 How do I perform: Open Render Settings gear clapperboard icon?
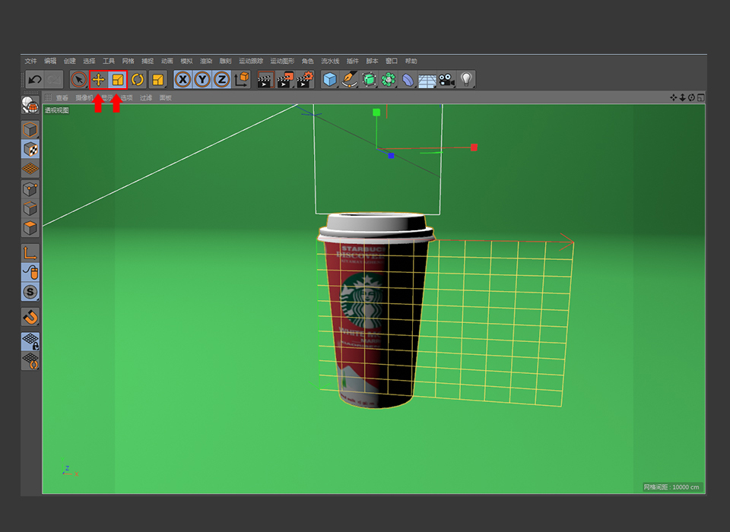(305, 80)
